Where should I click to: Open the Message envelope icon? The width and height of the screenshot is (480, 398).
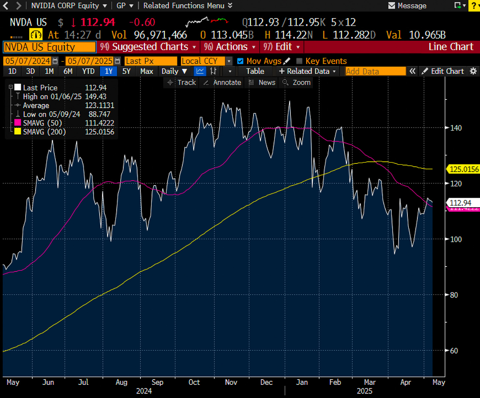point(392,6)
